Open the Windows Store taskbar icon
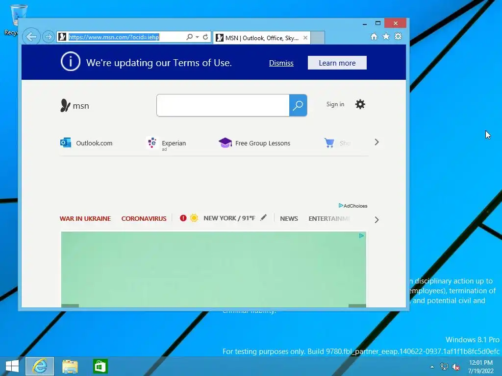 coord(100,366)
